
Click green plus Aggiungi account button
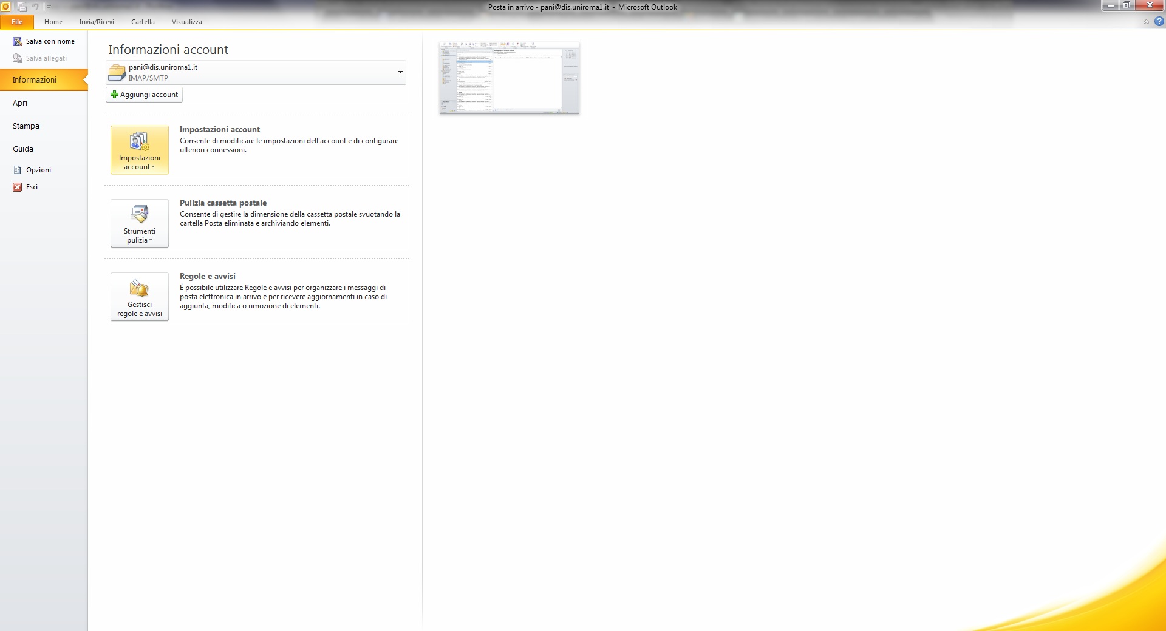click(x=145, y=95)
